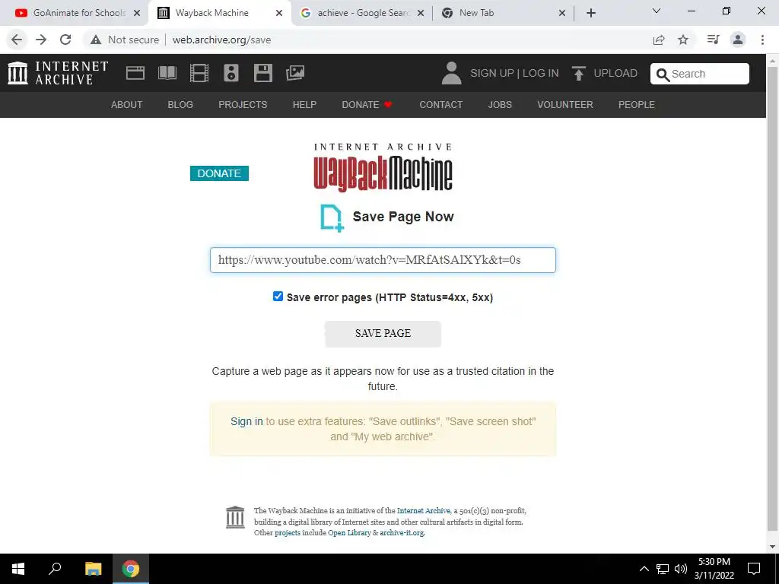The height and width of the screenshot is (584, 779).
Task: Click the Sign in link
Action: [246, 421]
